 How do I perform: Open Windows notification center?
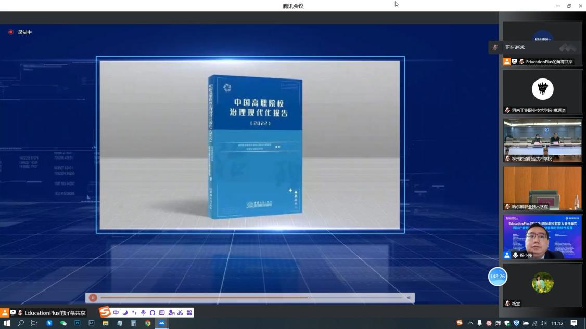tap(574, 323)
